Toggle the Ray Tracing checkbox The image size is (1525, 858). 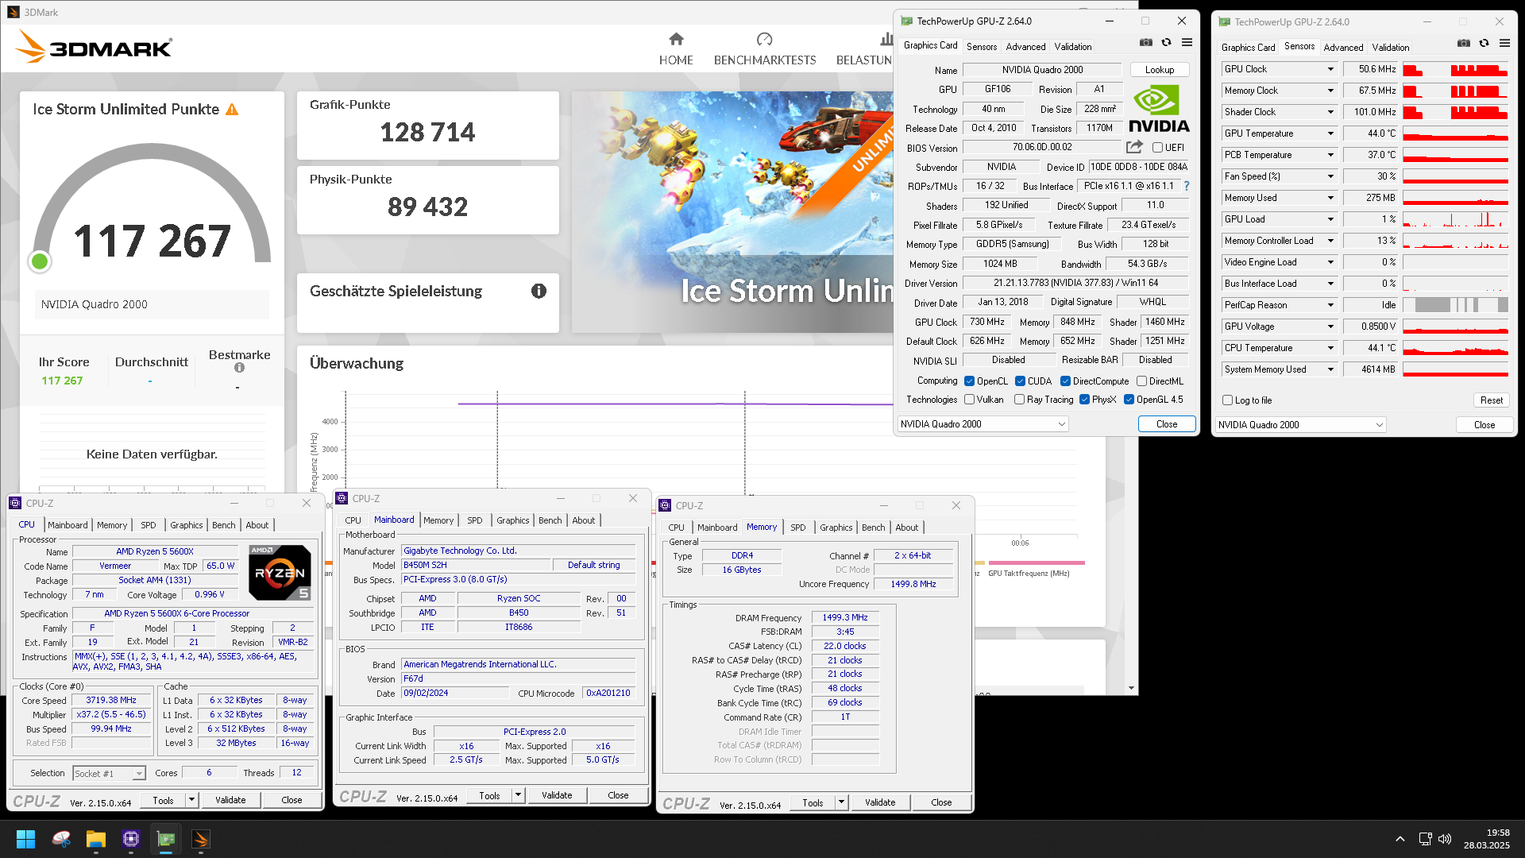point(1019,400)
